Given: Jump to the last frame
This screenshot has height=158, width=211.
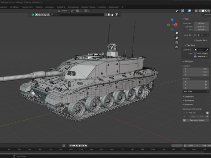Looking at the screenshot, I should coord(86,146).
